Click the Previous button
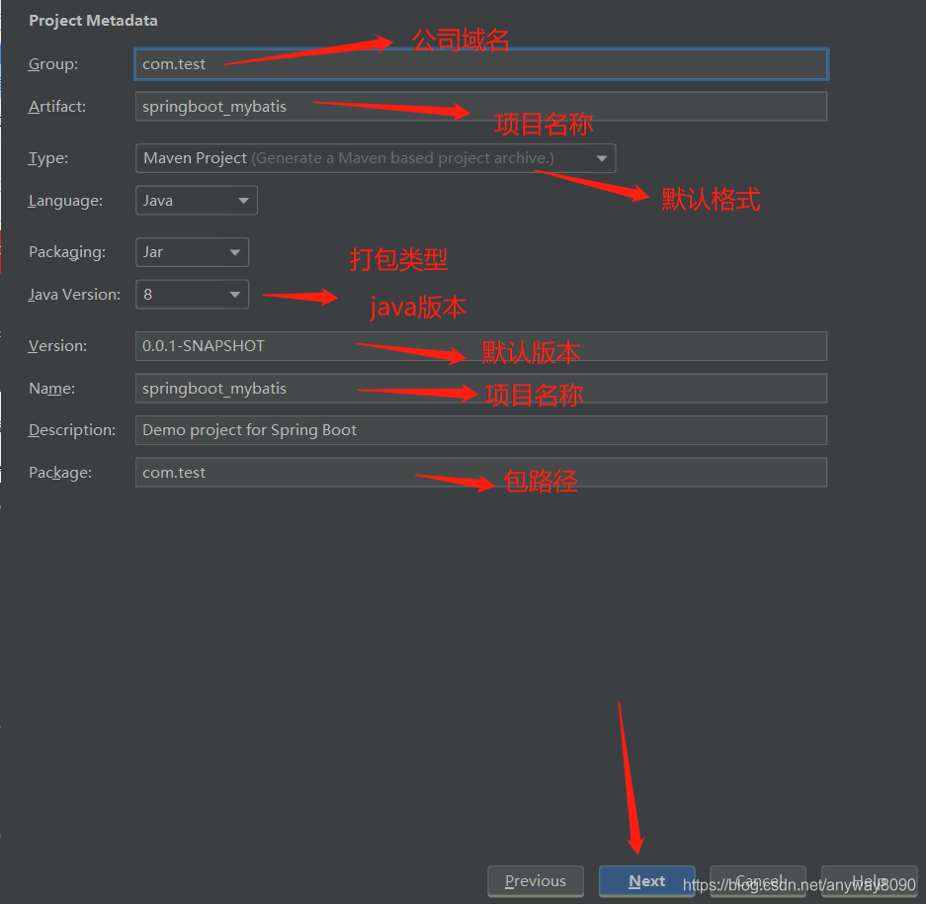Viewport: 926px width, 904px height. 535,880
